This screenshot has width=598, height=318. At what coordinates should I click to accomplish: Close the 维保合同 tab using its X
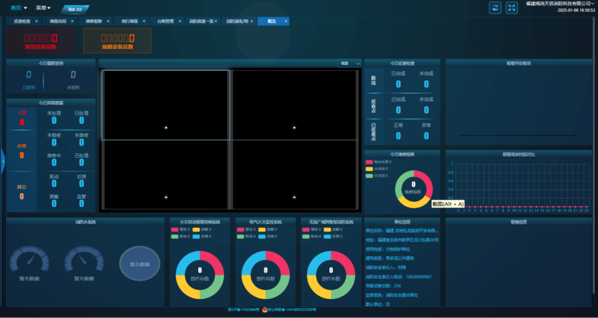click(x=72, y=21)
